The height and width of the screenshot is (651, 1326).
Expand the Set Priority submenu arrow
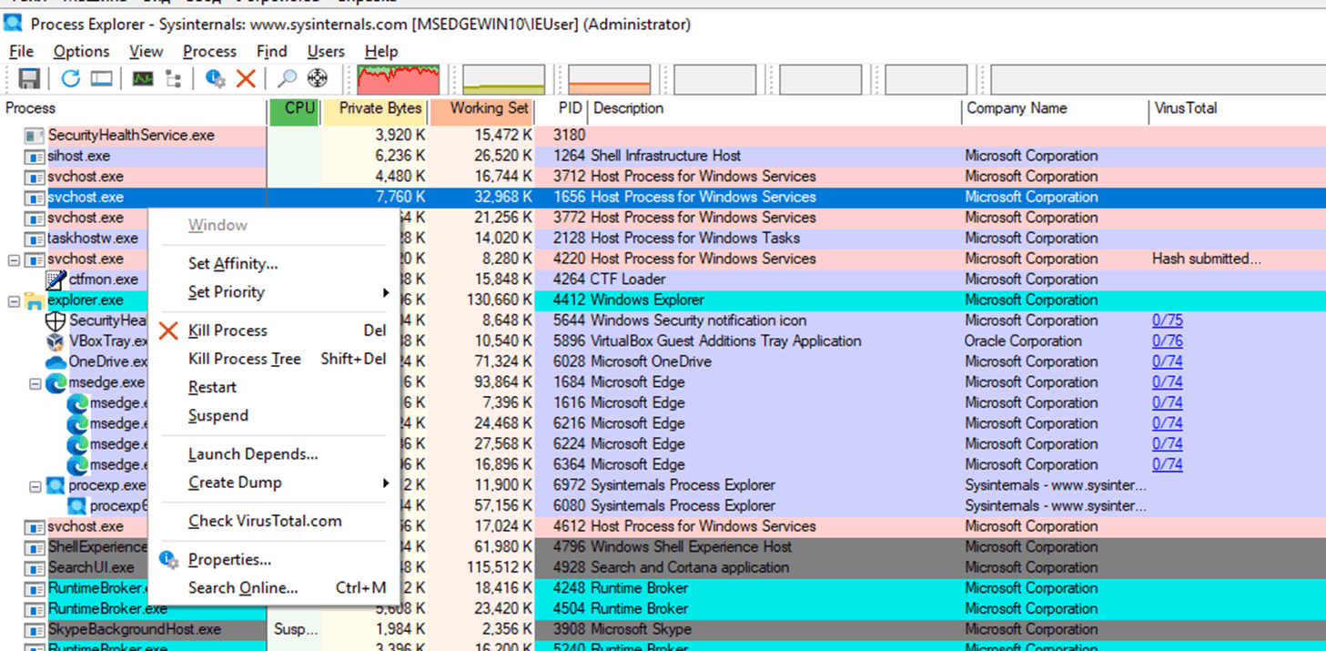386,292
